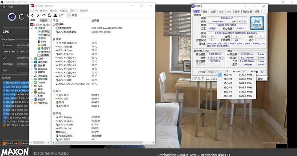
Task: Click 性能测试 benchmark icon in tree
Action: coord(35,103)
